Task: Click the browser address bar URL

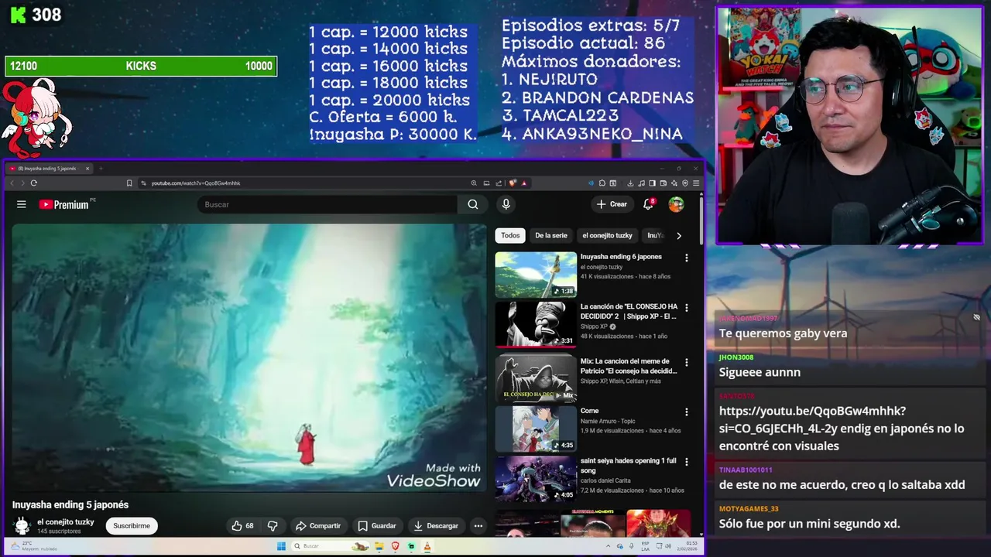Action: [x=196, y=183]
